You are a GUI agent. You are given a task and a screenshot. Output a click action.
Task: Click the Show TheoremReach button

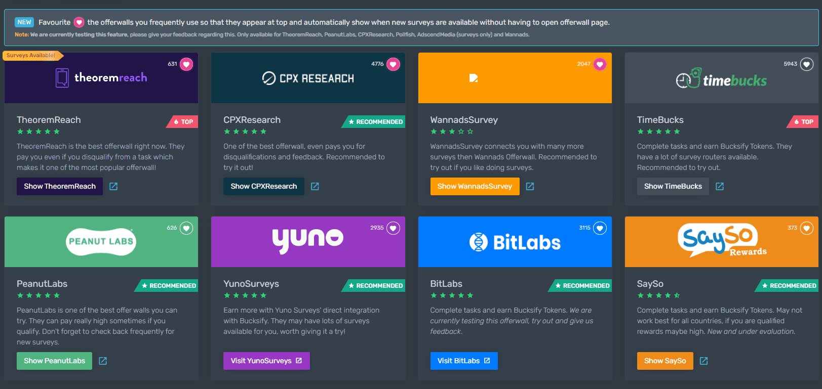(60, 186)
